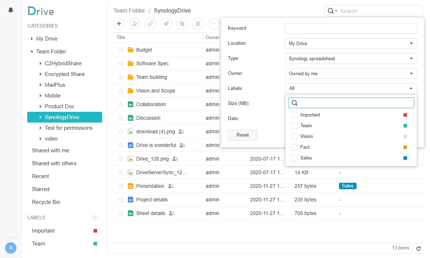This screenshot has width=430, height=258.
Task: Check the Sales label checkbox
Action: point(295,158)
